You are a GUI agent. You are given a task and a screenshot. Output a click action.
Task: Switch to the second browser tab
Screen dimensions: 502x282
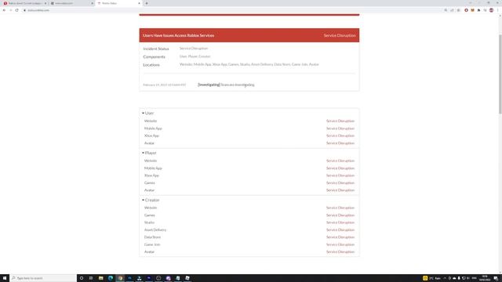point(71,3)
